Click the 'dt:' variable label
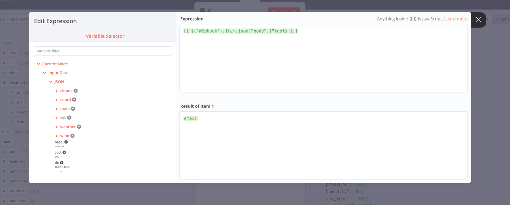510x205 pixels. point(57,163)
